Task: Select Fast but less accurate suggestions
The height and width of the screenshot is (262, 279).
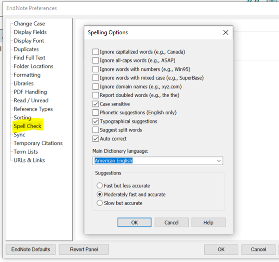Action: (100, 186)
